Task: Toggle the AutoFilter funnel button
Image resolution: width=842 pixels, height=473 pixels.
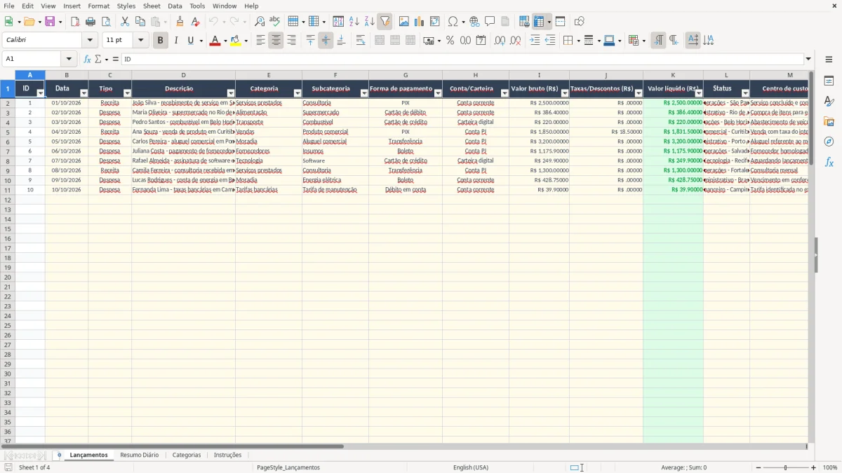Action: (x=385, y=22)
